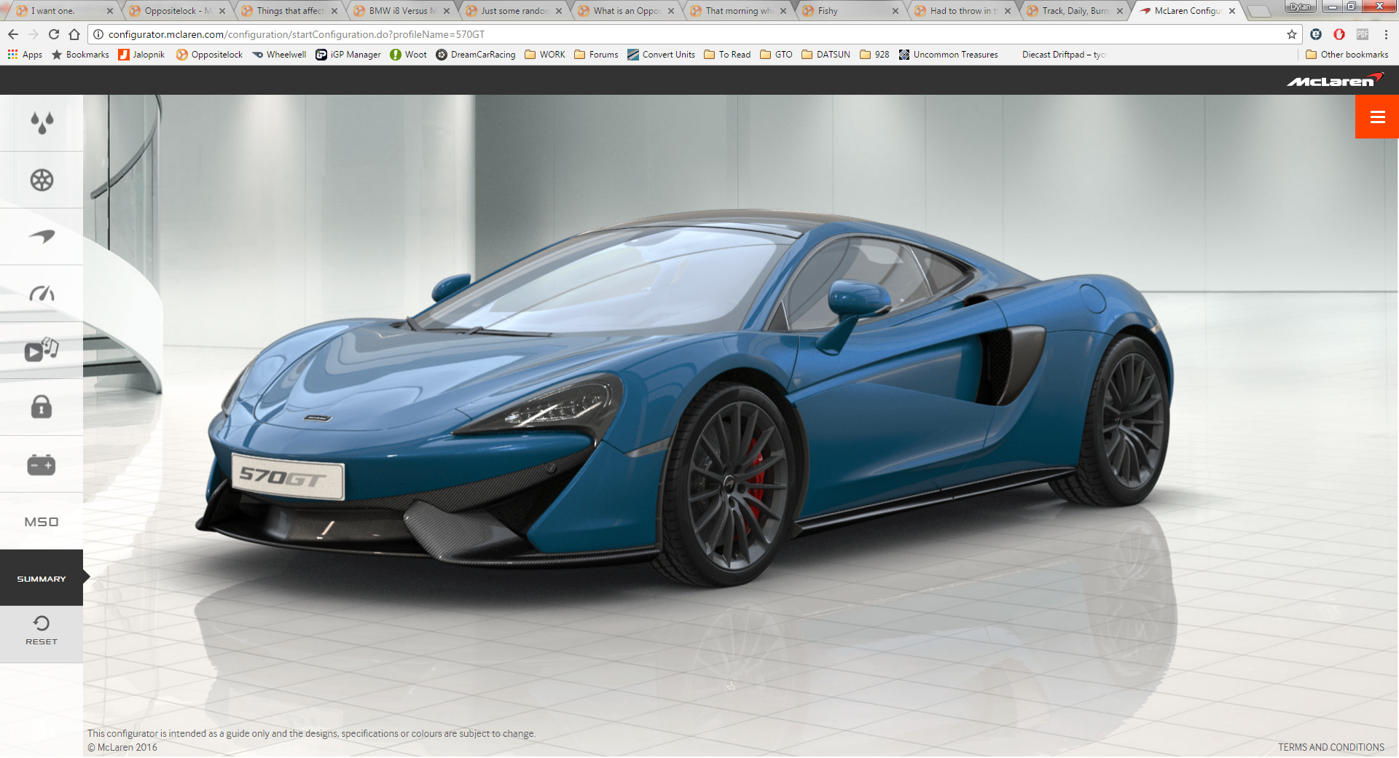Viewport: 1399px width, 758px height.
Task: Click the blue 570GT car preview
Action: [685, 397]
